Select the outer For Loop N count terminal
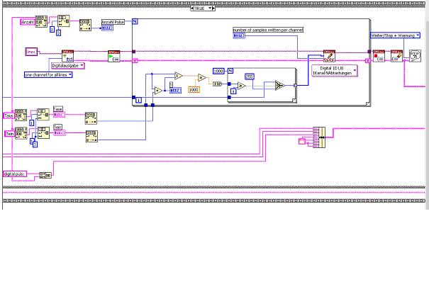 click(135, 21)
